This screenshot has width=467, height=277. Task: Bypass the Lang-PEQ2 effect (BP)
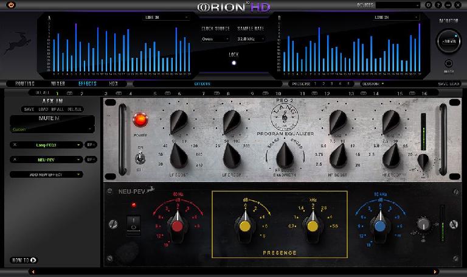91,145
